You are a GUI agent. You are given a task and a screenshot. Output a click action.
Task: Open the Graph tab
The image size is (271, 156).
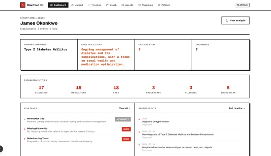click(111, 5)
